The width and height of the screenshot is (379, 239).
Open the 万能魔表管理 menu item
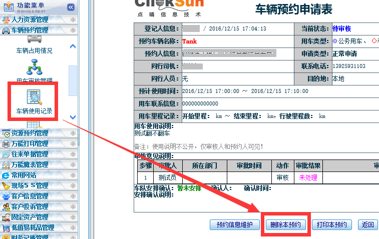pos(30,165)
